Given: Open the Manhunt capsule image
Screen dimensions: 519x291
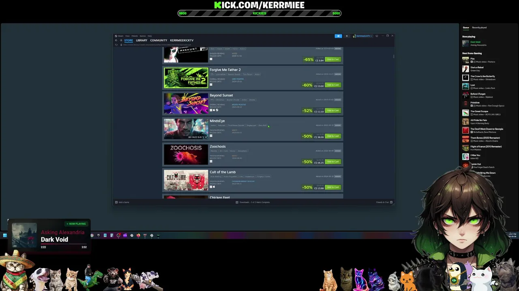Looking at the screenshot, I should (186, 55).
